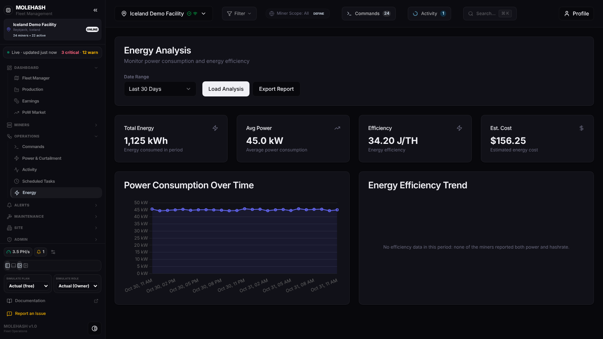Collapse the sidebar with the double chevron
Image resolution: width=603 pixels, height=339 pixels.
pos(95,10)
